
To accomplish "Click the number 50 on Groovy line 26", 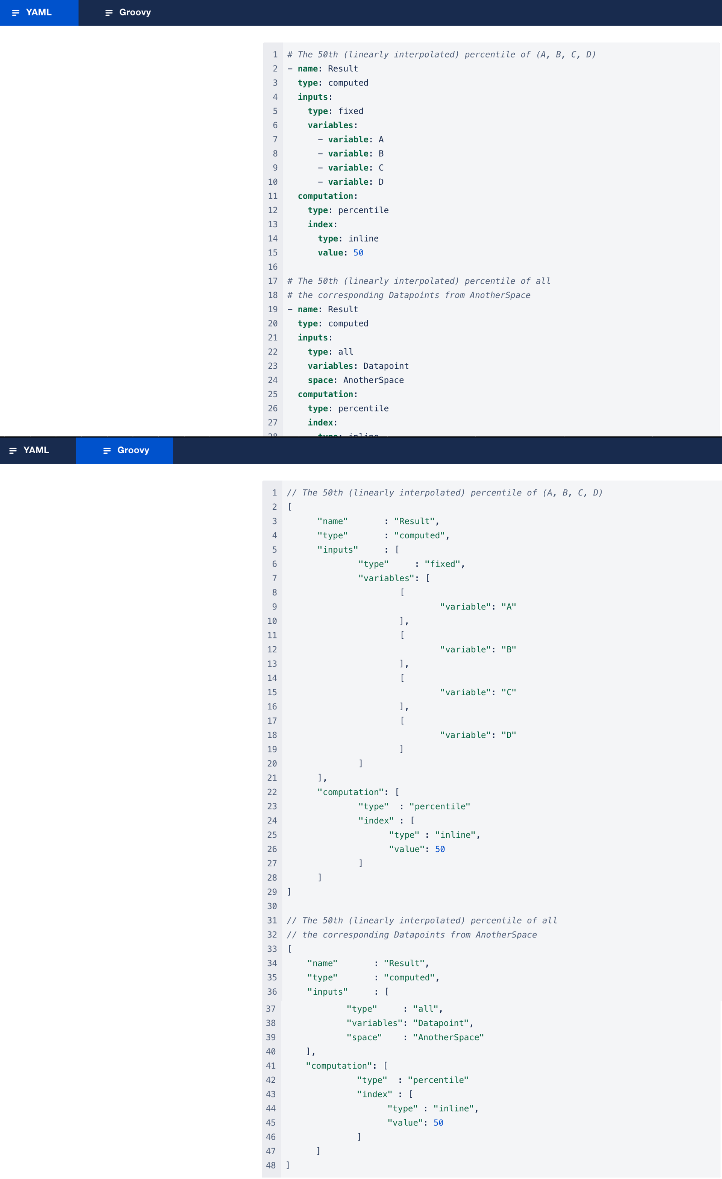I will 440,849.
